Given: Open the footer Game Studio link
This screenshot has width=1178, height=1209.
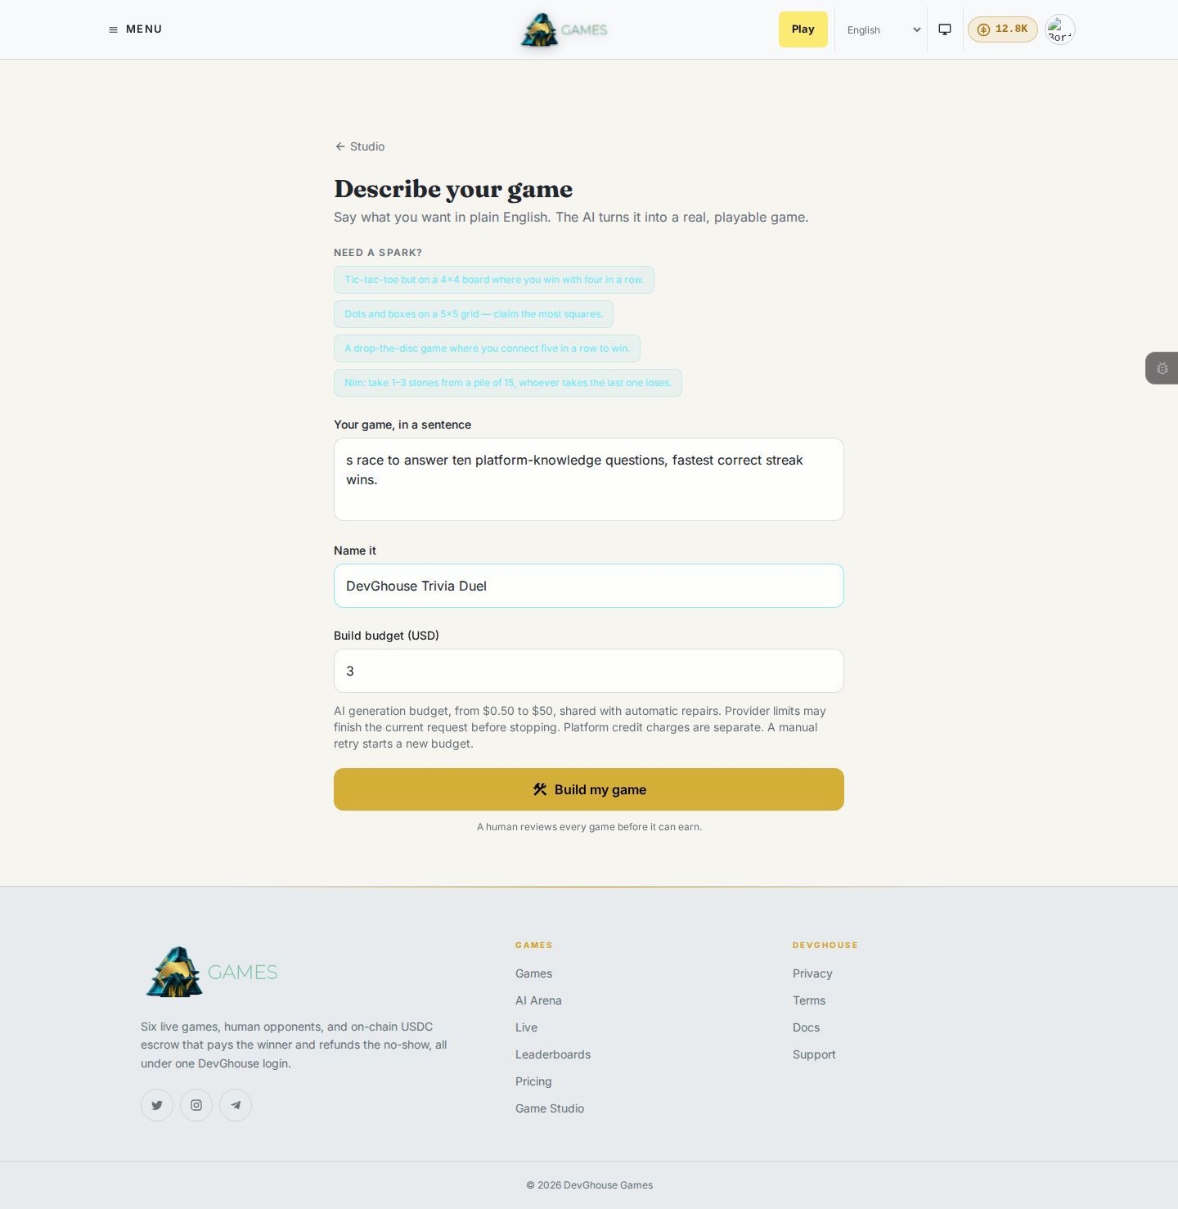Looking at the screenshot, I should 550,1108.
